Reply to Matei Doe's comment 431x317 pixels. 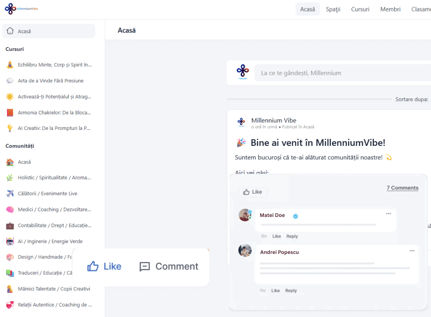tap(292, 236)
